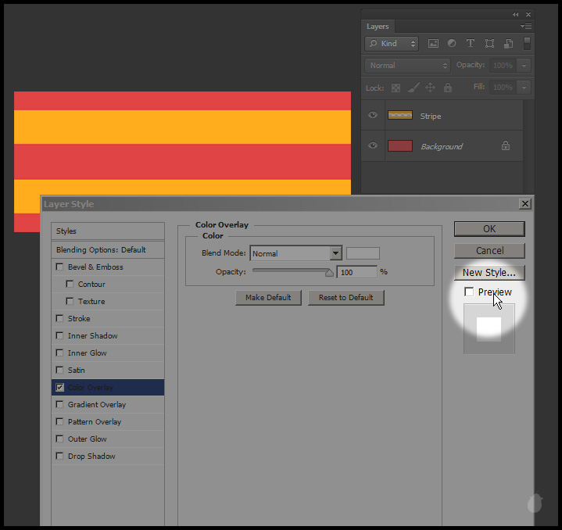
Task: Open the Color Overlay Blend Mode dropdown
Action: click(x=335, y=253)
